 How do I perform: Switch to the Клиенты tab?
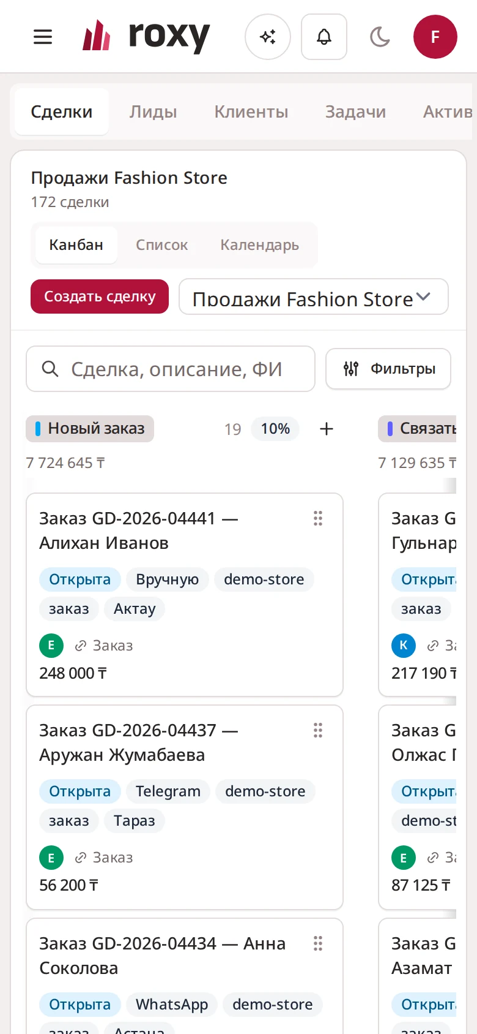click(251, 111)
